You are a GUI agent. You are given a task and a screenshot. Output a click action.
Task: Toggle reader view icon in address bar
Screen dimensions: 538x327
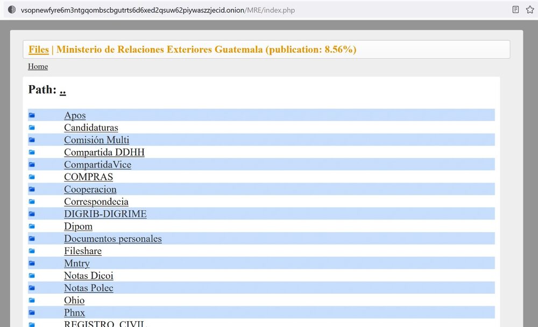click(515, 10)
